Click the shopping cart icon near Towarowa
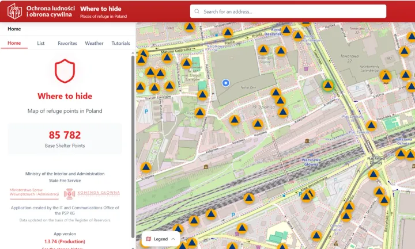The height and width of the screenshot is (249, 415). coord(306,68)
